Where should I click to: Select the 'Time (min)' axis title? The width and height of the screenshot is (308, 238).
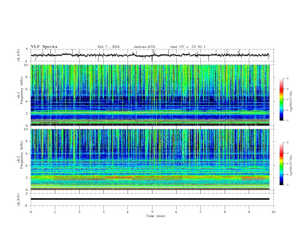point(156,216)
